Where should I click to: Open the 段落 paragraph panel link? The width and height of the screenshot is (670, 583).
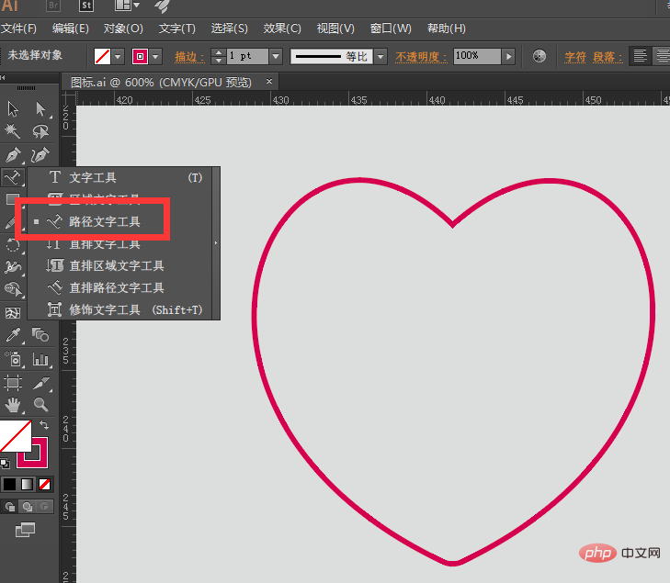tap(608, 57)
